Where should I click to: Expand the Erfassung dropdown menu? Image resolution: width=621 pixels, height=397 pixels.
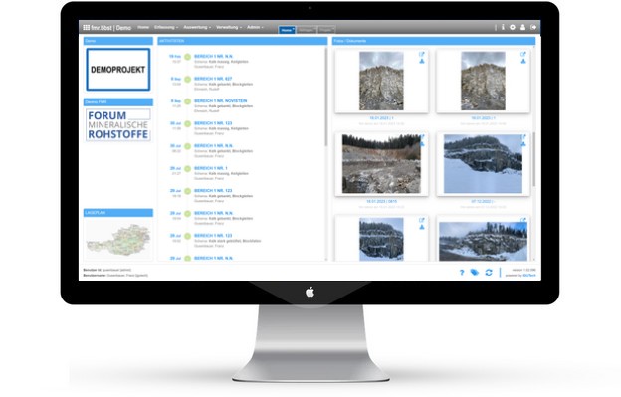click(x=166, y=27)
